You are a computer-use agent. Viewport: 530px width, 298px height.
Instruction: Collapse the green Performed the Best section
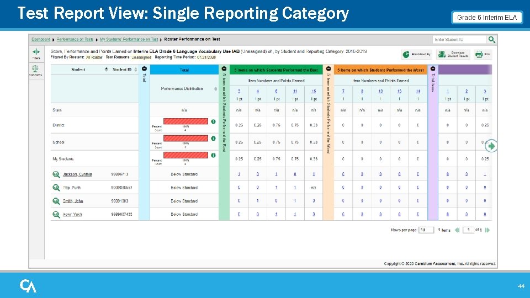[224, 68]
